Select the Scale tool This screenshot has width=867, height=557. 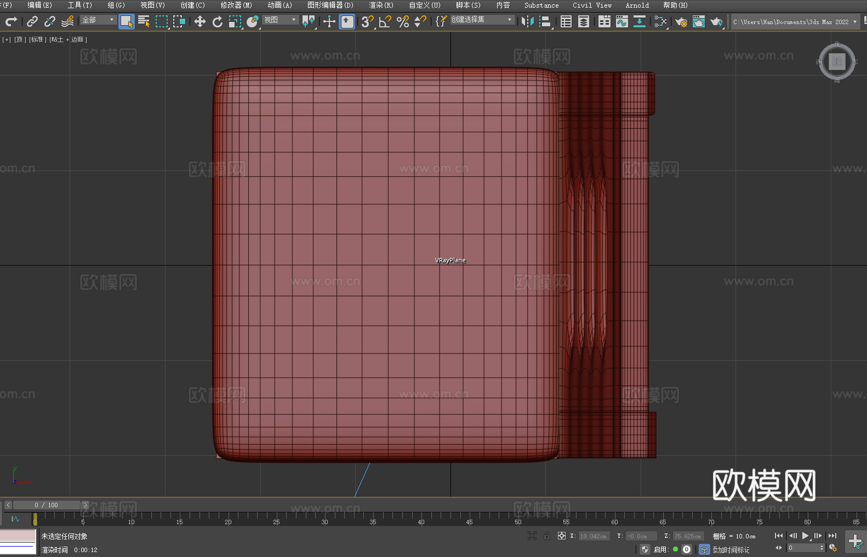click(x=235, y=21)
